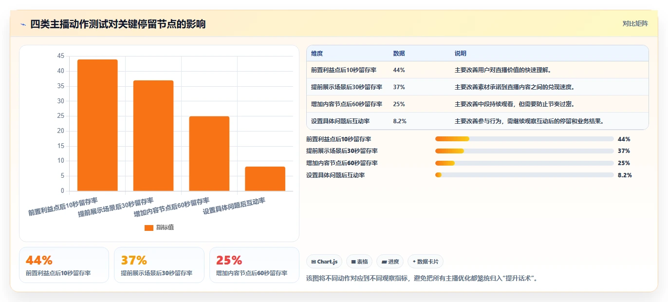Click the progress bar reading 8.2%
Image resolution: width=668 pixels, height=302 pixels.
tap(524, 175)
